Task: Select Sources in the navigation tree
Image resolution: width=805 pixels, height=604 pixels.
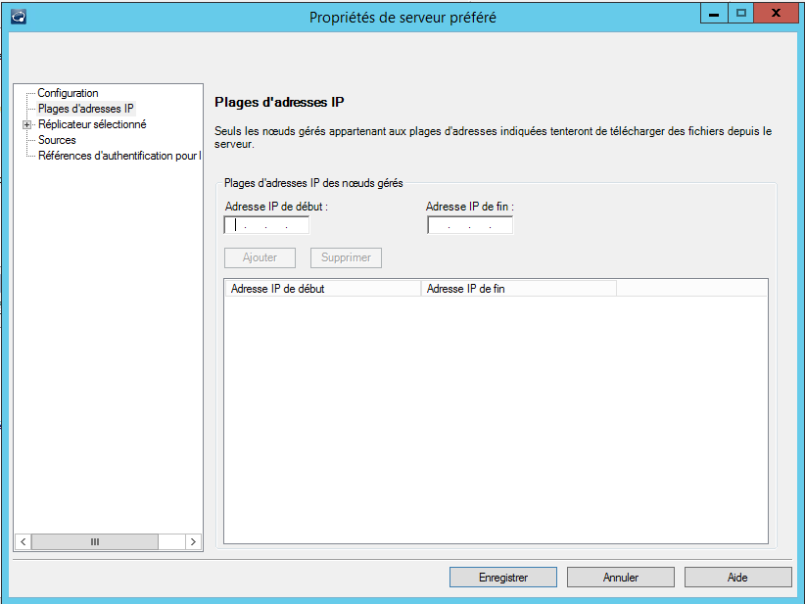Action: coord(57,140)
